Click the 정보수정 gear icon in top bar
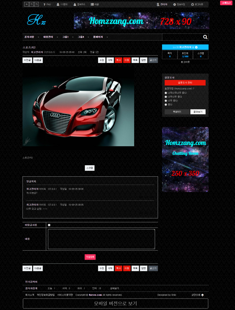The height and width of the screenshot is (310, 235). pos(174,5)
